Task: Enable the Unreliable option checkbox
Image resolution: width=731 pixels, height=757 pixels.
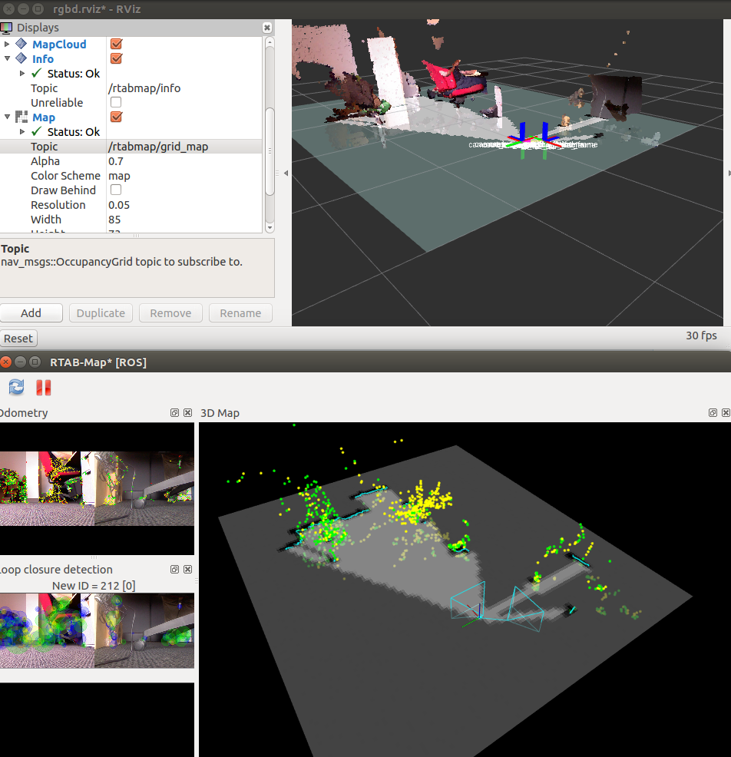Action: 116,103
